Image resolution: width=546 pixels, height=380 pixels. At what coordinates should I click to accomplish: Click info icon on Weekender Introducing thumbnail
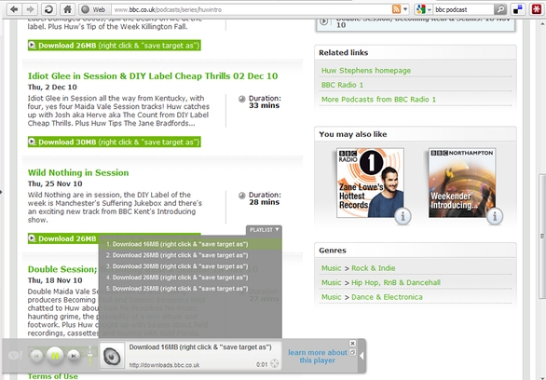pyautogui.click(x=495, y=216)
